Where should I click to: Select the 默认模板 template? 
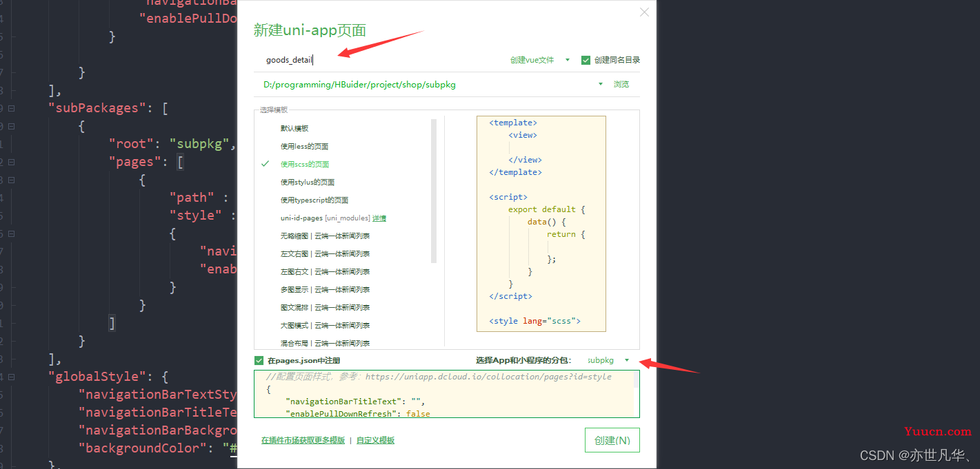point(294,129)
